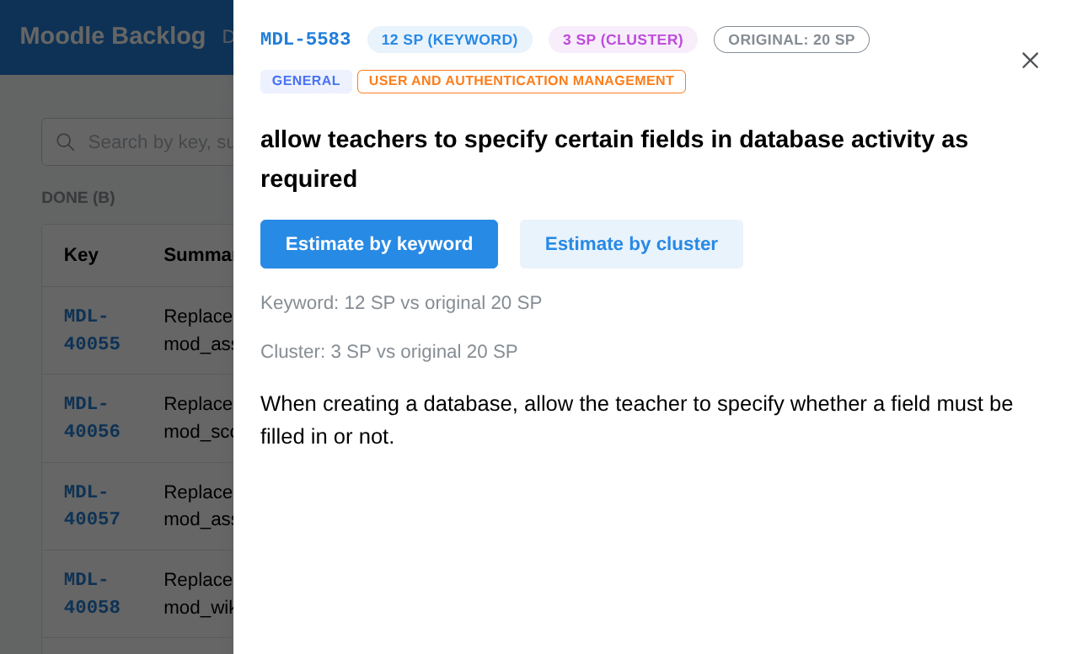Open issue MDL-40058 in the table
Screen dimensions: 1066x654
(x=92, y=593)
